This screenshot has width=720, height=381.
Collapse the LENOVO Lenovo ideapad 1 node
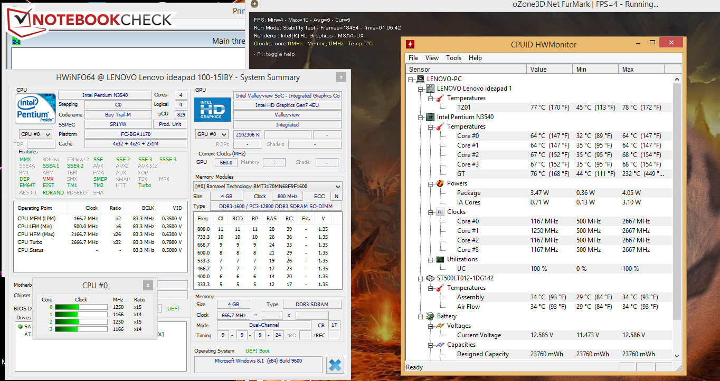point(421,89)
